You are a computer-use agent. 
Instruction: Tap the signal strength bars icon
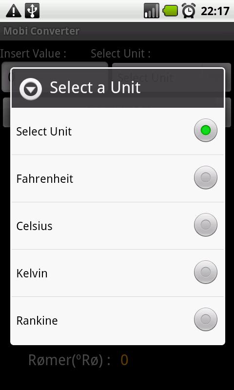(152, 11)
